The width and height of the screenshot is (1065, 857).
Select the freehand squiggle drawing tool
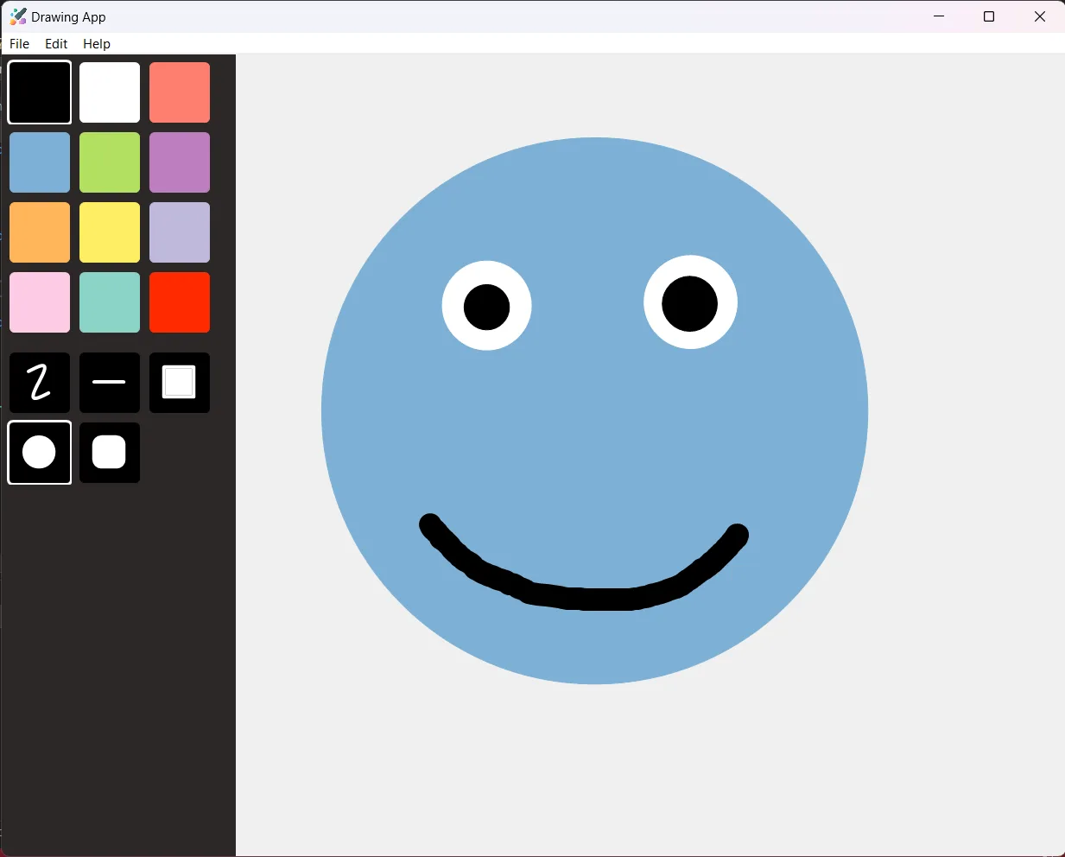40,382
